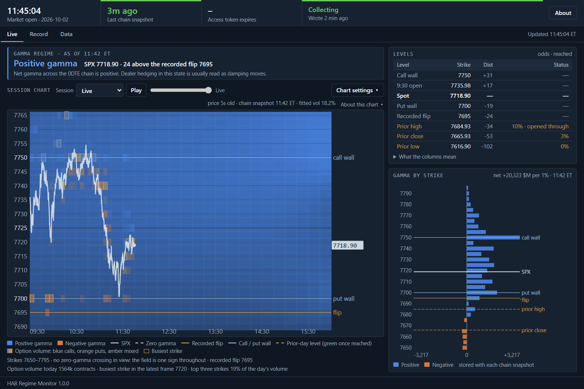Click the orange flip label beside session chart

(x=337, y=312)
